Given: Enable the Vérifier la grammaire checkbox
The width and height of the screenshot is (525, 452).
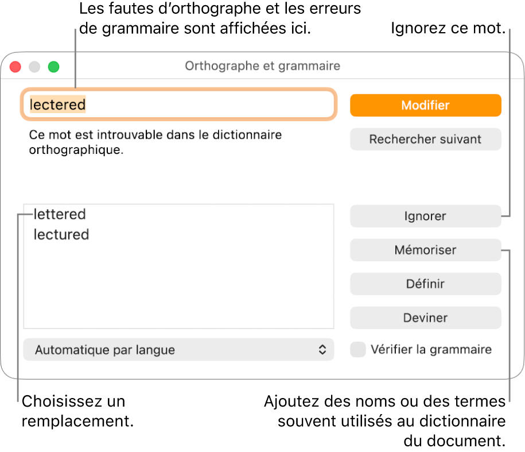Looking at the screenshot, I should coord(357,349).
